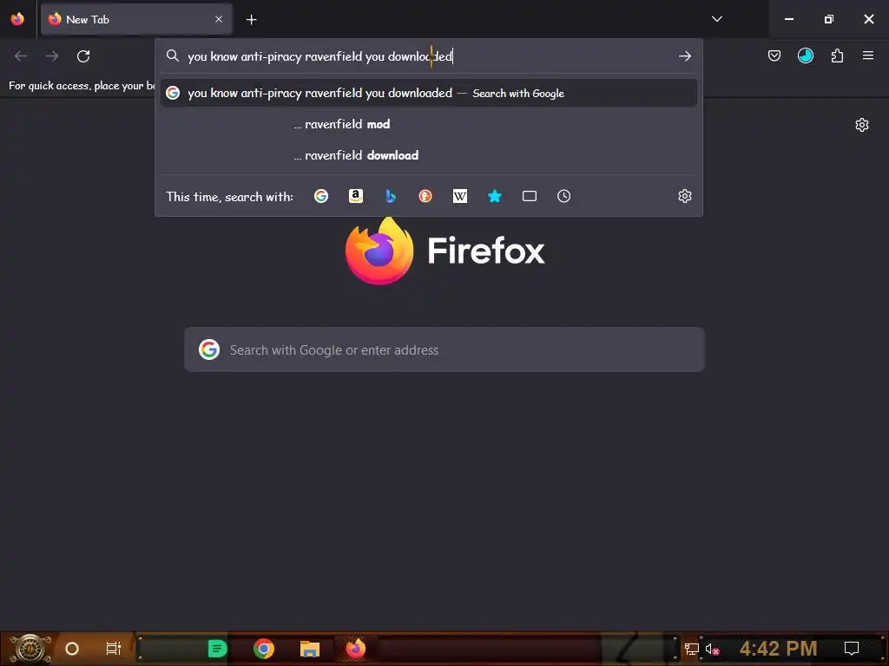Search history using clock icon
The image size is (889, 666).
coord(564,196)
